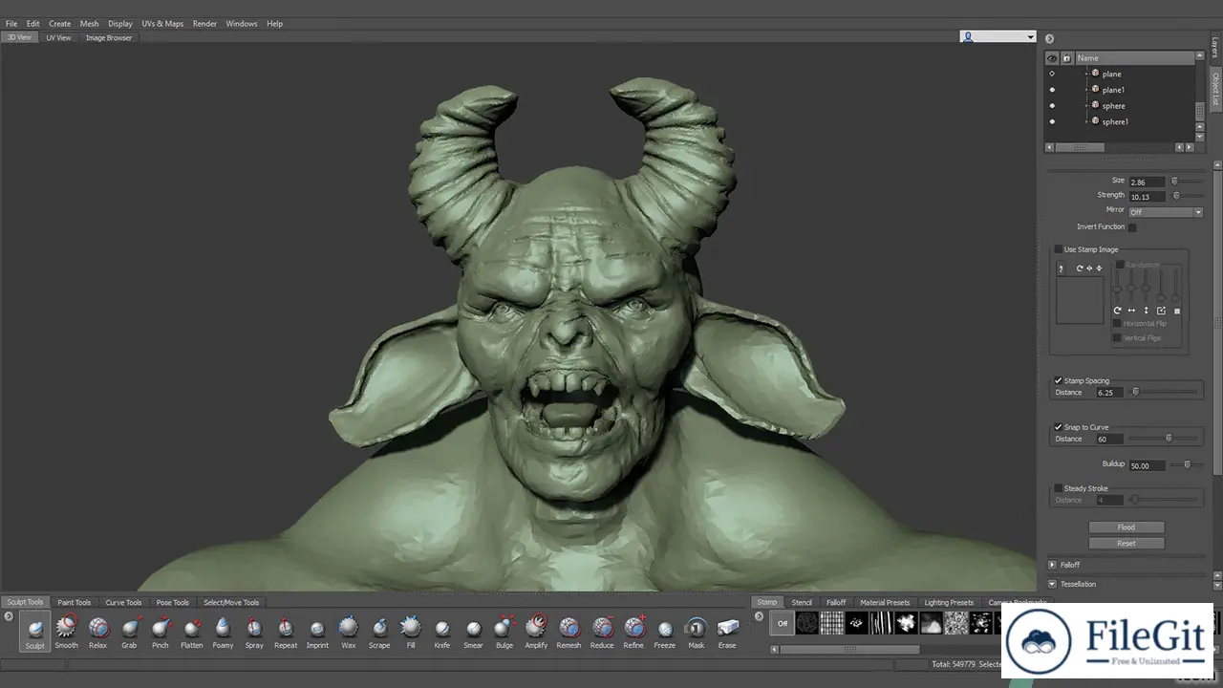The height and width of the screenshot is (688, 1223).
Task: Select the Sculpt tool
Action: tap(34, 633)
